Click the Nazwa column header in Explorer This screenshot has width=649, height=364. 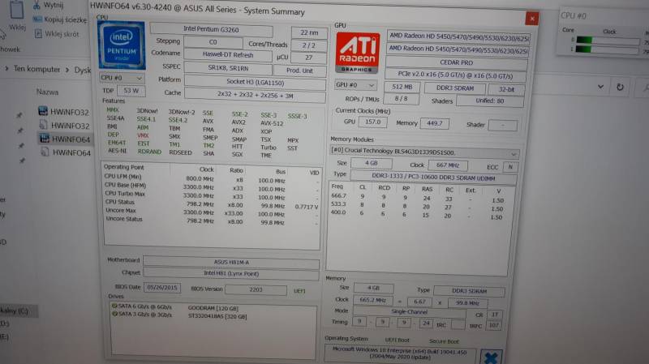[x=47, y=92]
